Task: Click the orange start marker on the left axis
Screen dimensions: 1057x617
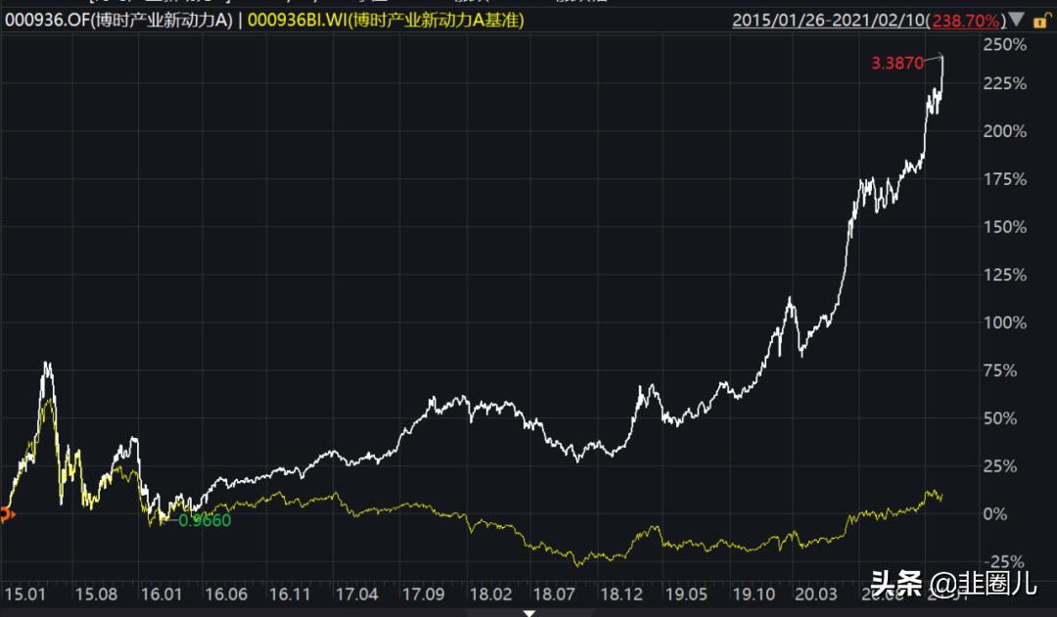Action: coord(6,514)
